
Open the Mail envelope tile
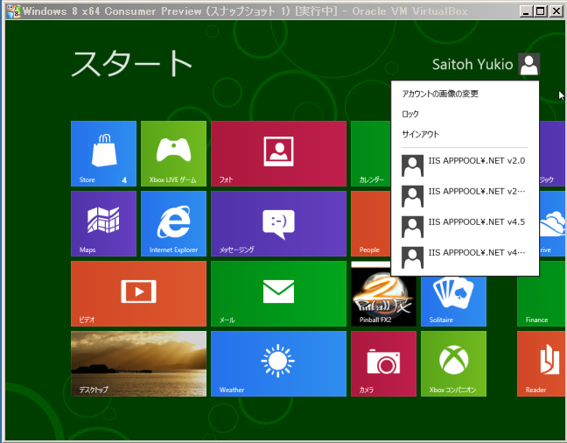tap(278, 293)
